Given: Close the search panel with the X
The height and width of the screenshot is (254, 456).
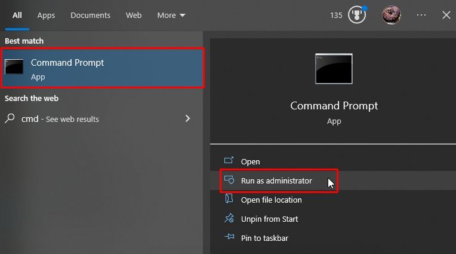Looking at the screenshot, I should point(446,15).
